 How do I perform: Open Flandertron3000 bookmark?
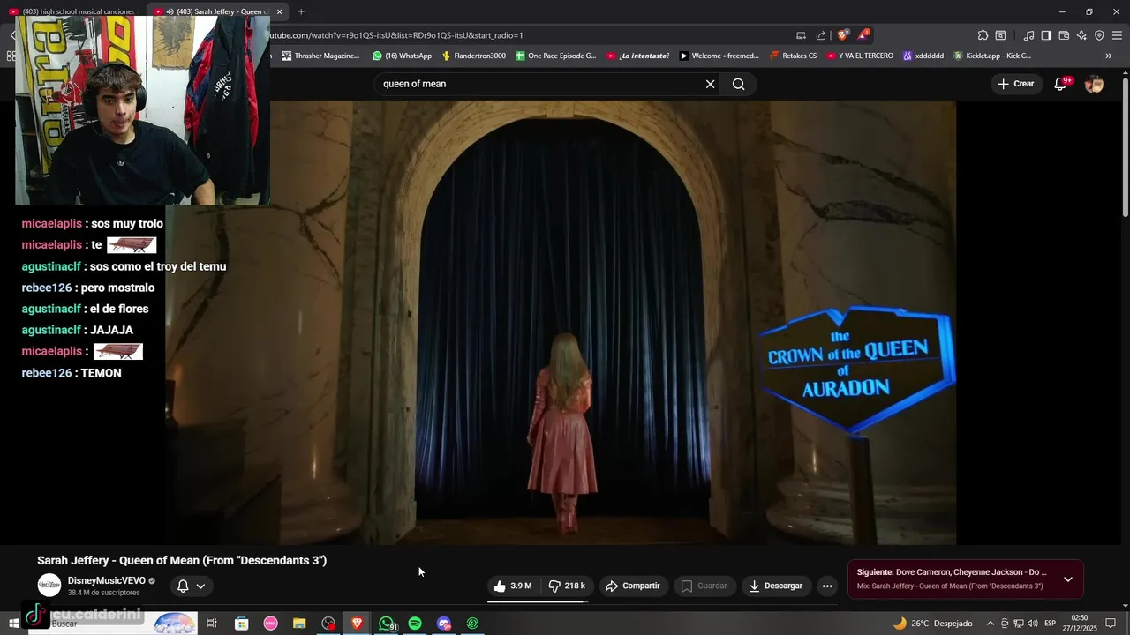[474, 56]
